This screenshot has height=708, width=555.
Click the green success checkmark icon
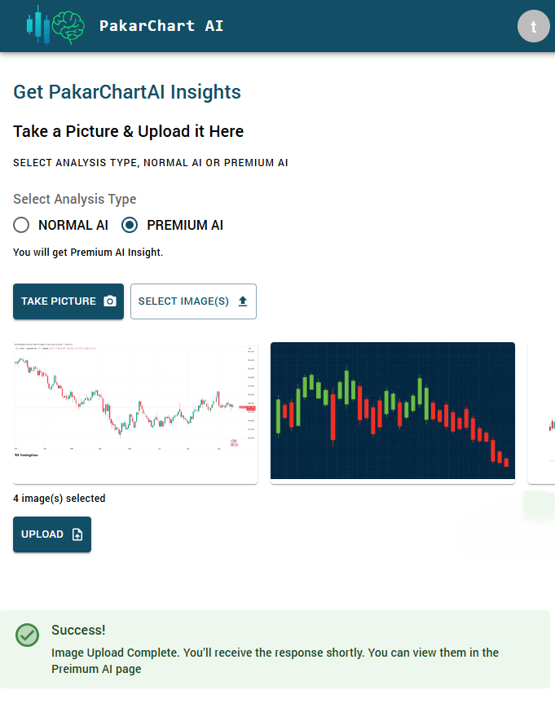tap(28, 635)
